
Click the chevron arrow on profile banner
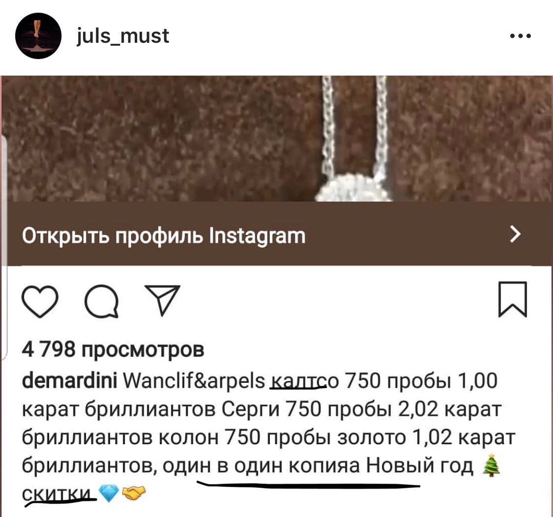[x=515, y=234]
